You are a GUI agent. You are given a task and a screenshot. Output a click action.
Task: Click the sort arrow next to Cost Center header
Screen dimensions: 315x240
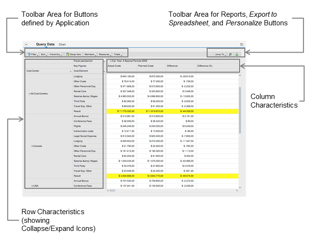pyautogui.click(x=71, y=71)
